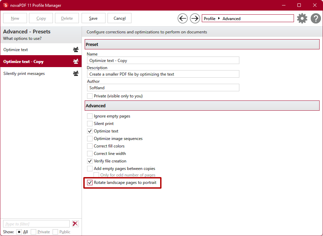Click the Delete button
The image size is (323, 236).
67,18
